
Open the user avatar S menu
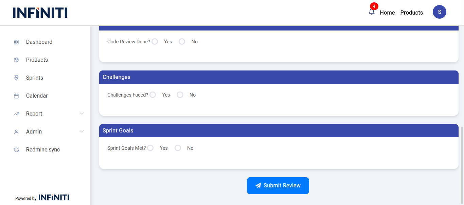(439, 12)
